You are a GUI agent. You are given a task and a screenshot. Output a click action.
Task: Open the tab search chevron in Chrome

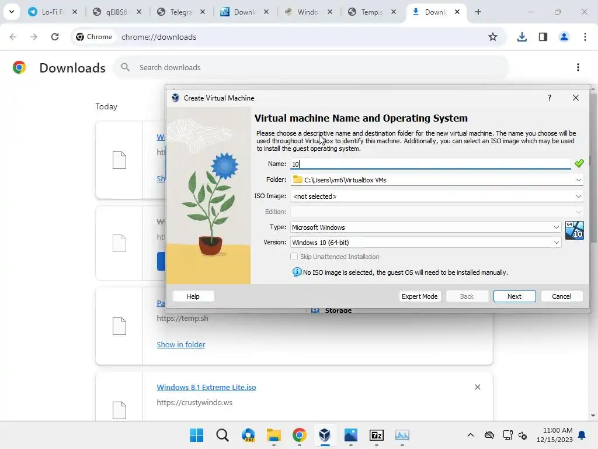pos(12,12)
